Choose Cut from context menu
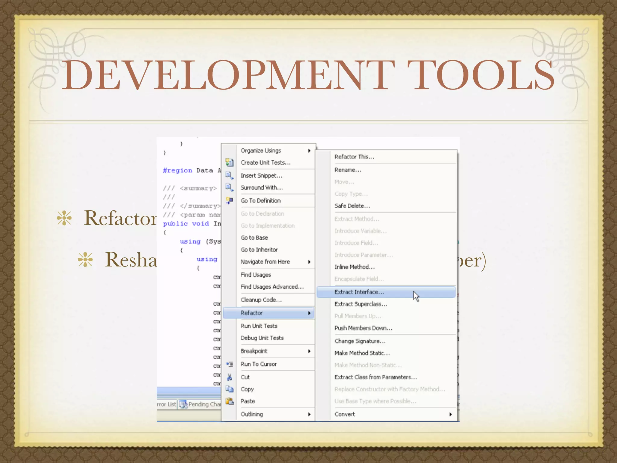 coord(268,377)
